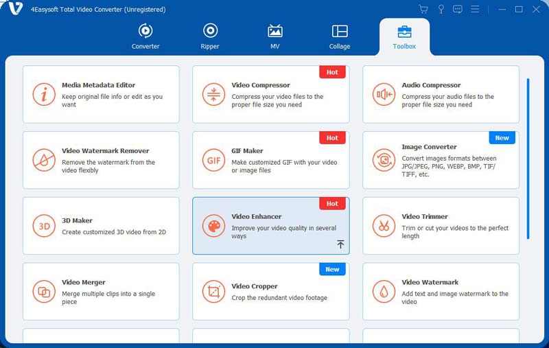Image resolution: width=549 pixels, height=348 pixels.
Task: Click the window title text
Action: (98, 10)
